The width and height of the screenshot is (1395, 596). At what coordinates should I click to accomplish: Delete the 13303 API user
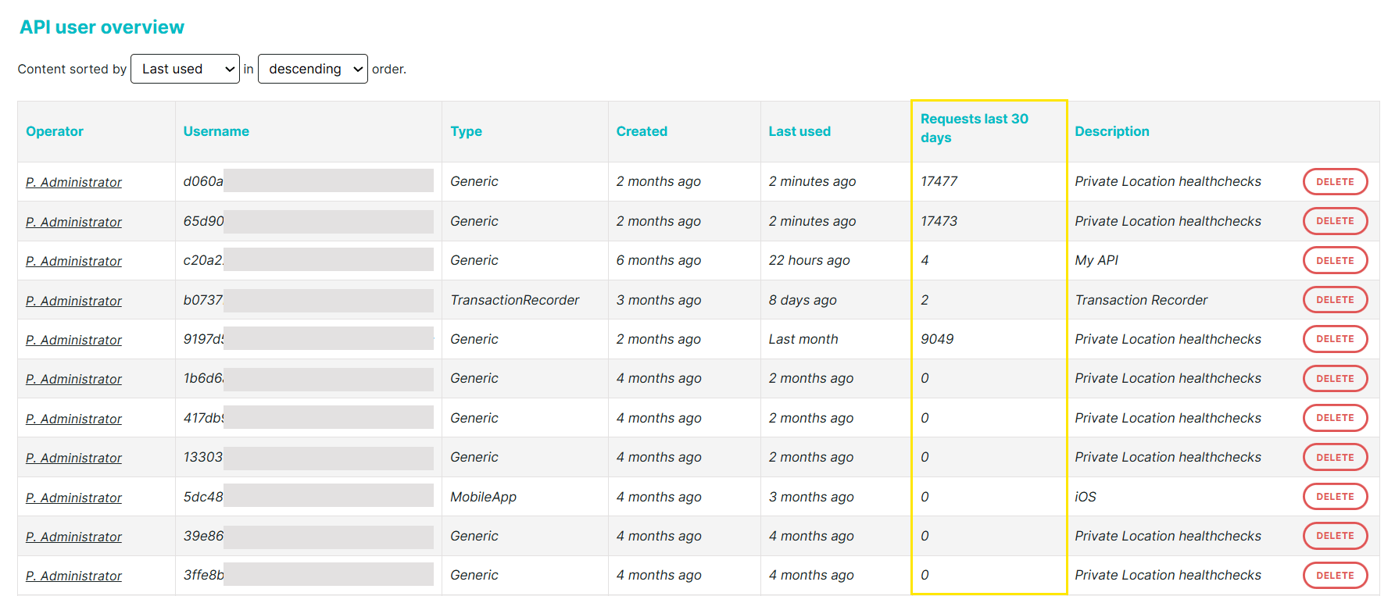[1335, 457]
